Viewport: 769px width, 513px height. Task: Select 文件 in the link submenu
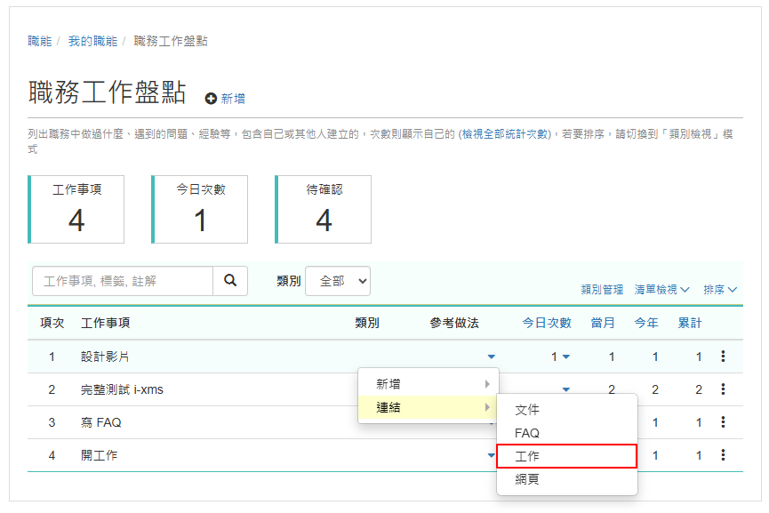click(x=567, y=410)
